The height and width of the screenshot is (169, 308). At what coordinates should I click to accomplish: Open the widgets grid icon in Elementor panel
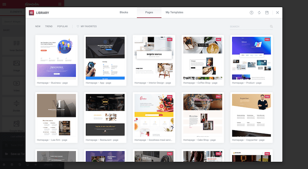[60, 4]
